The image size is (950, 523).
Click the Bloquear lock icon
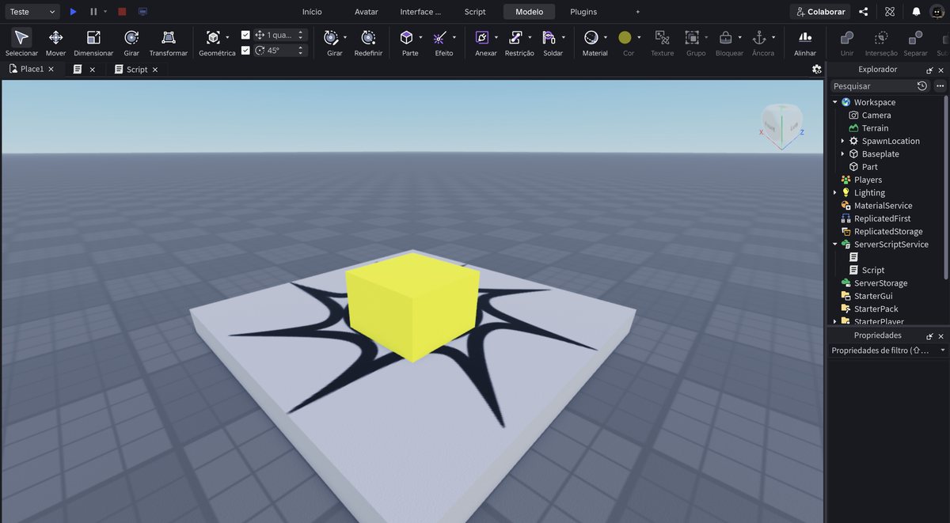tap(725, 37)
